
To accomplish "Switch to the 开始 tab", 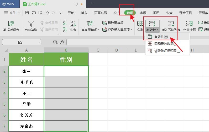I will [x=71, y=13].
